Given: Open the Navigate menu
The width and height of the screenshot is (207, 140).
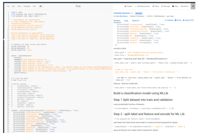Looking at the screenshot, I should tap(27, 6).
